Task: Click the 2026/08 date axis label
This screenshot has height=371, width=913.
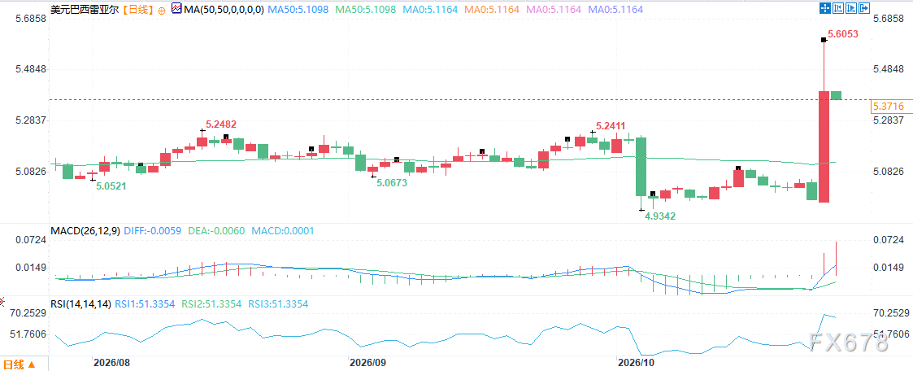Action: point(112,362)
